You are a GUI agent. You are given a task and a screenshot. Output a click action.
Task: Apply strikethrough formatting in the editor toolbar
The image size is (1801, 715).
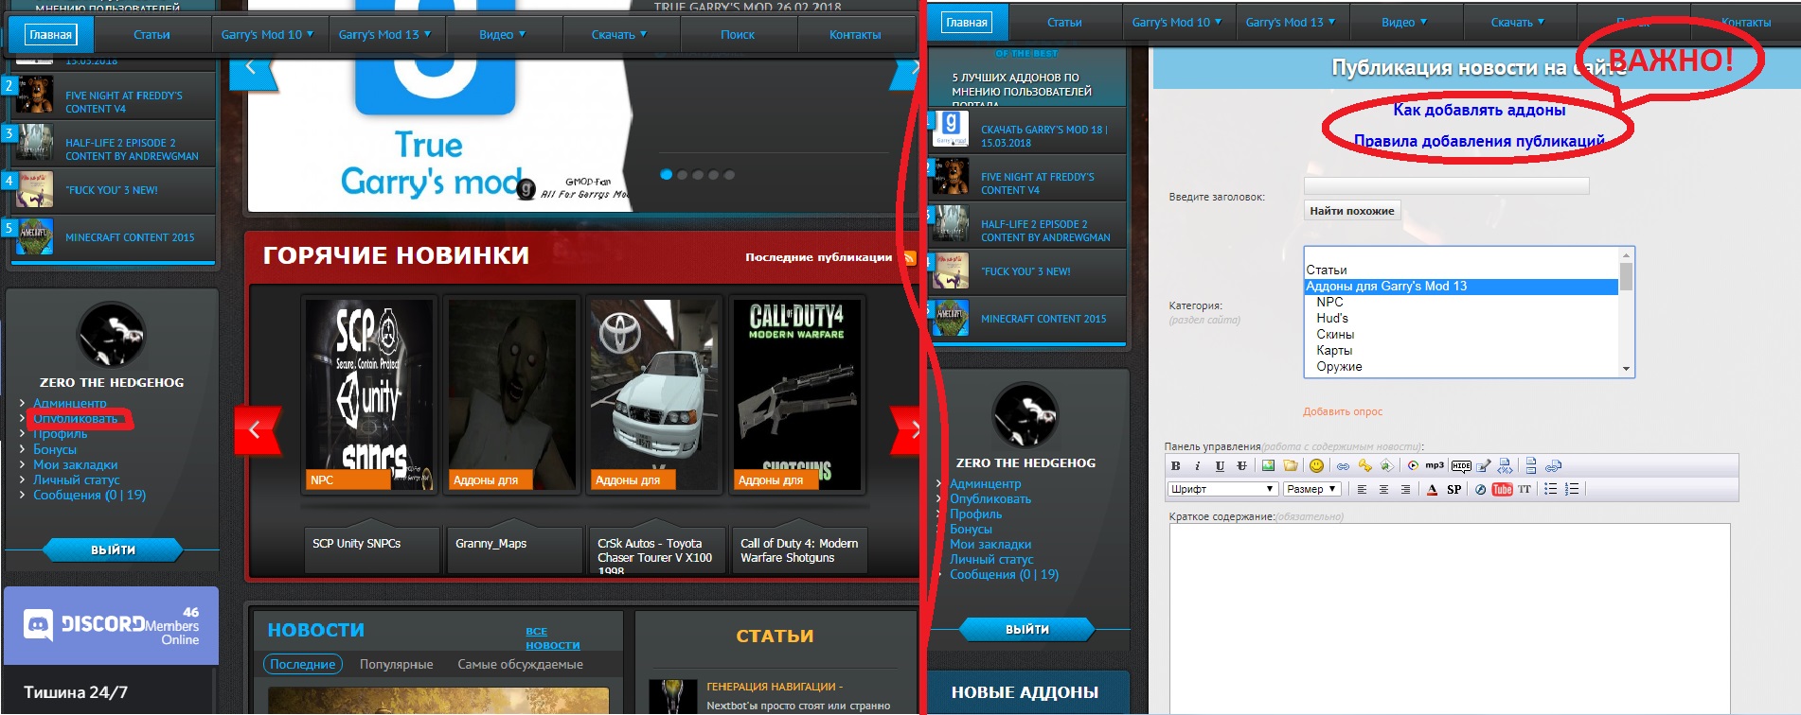1241,465
